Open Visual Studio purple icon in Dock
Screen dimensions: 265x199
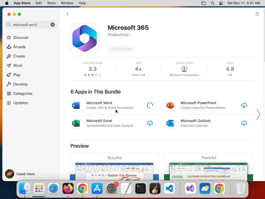(190, 188)
